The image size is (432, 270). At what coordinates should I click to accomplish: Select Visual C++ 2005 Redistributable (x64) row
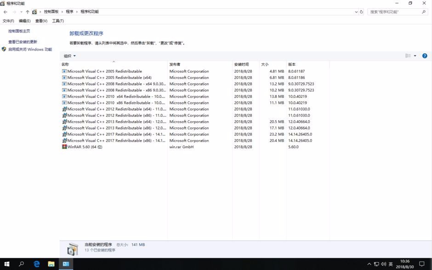[194, 78]
